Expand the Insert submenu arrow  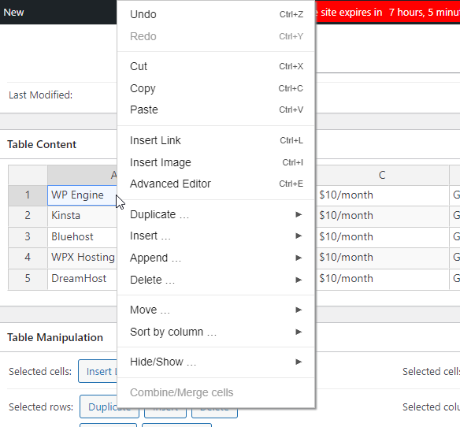point(299,236)
